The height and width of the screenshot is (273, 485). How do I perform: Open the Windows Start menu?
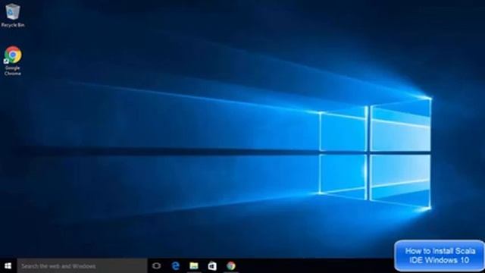coord(8,266)
